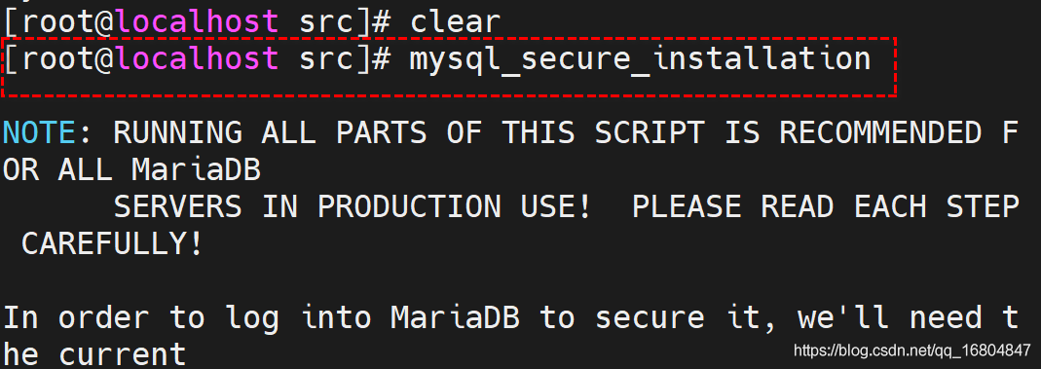Click 'PLEASE READ EACH STEP' text
Screen dimensions: 1041x369
click(x=825, y=207)
